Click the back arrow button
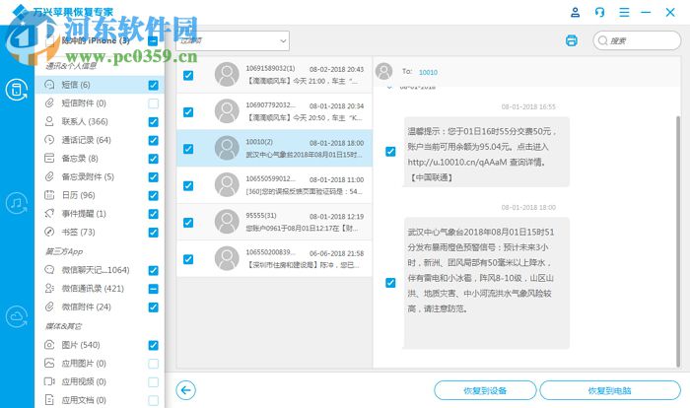 185,390
